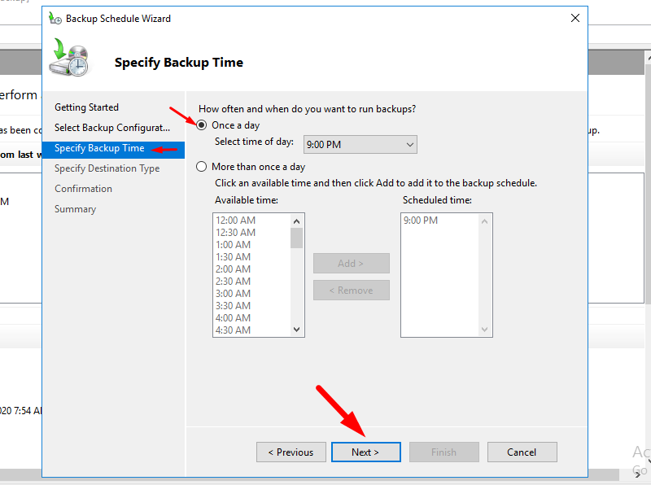The height and width of the screenshot is (485, 651).
Task: Click the Scheduled time list down arrow
Action: [486, 330]
